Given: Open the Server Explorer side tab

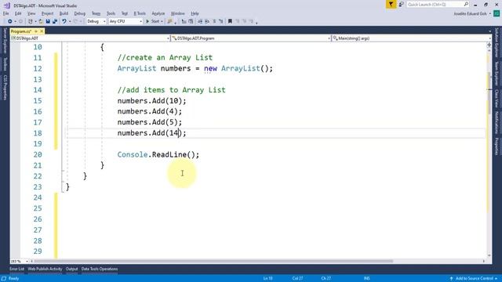Looking at the screenshot, I should point(5,41).
